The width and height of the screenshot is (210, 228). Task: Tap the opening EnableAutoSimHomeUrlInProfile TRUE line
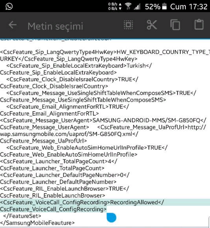click(87, 148)
